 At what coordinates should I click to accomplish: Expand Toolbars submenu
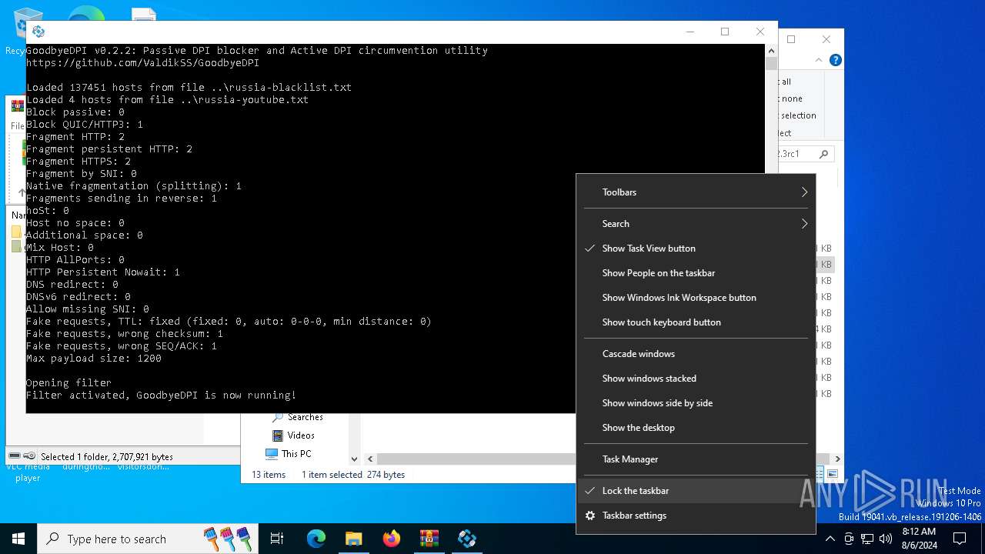click(x=696, y=192)
